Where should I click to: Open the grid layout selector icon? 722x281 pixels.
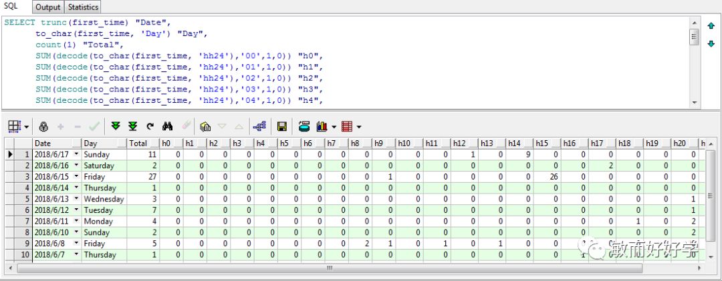point(15,126)
